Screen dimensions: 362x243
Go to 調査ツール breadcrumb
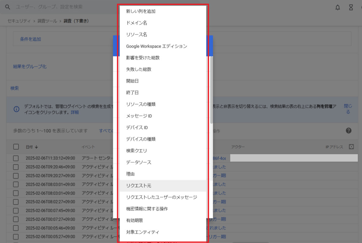(47, 21)
